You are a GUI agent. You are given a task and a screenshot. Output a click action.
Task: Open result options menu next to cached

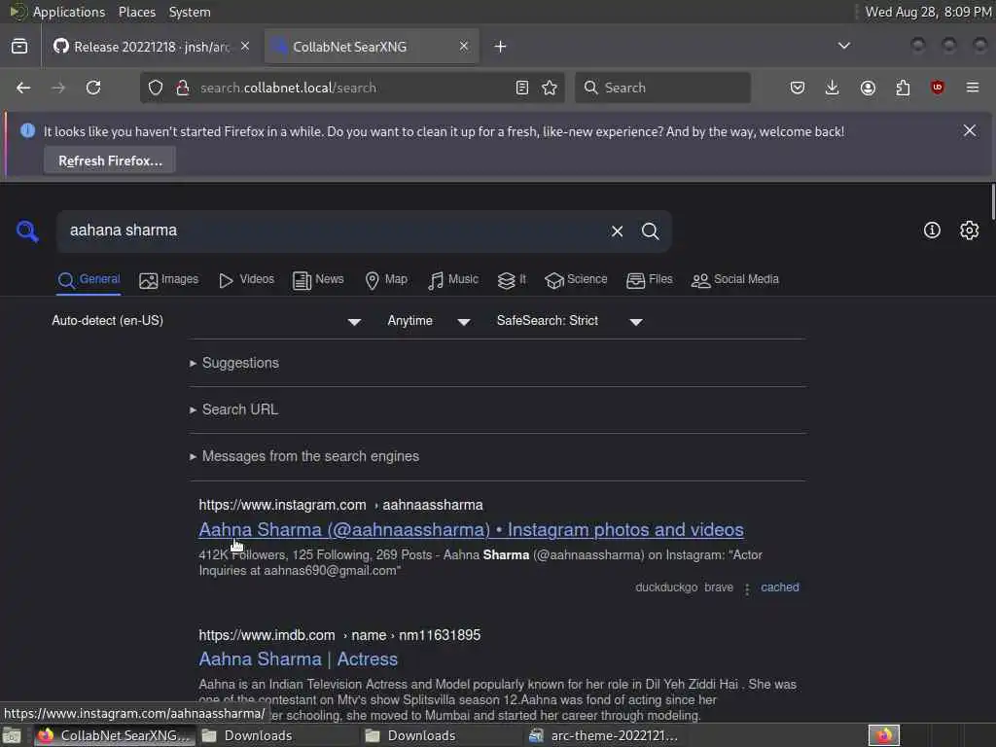747,588
